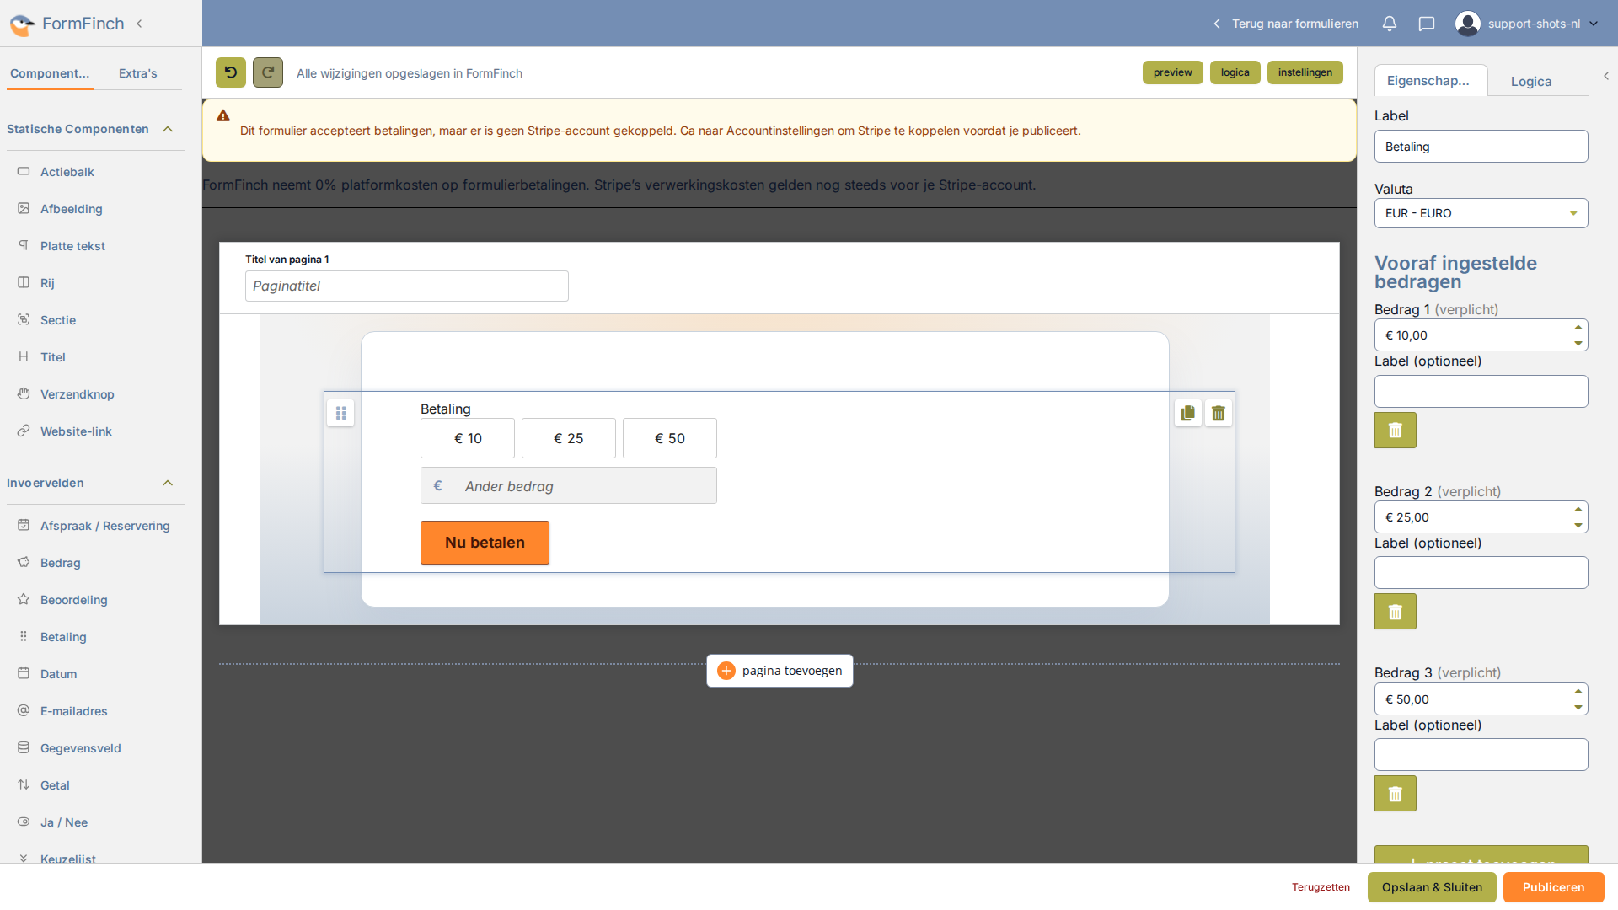
Task: Select the E-mailadres component
Action: pyautogui.click(x=74, y=711)
